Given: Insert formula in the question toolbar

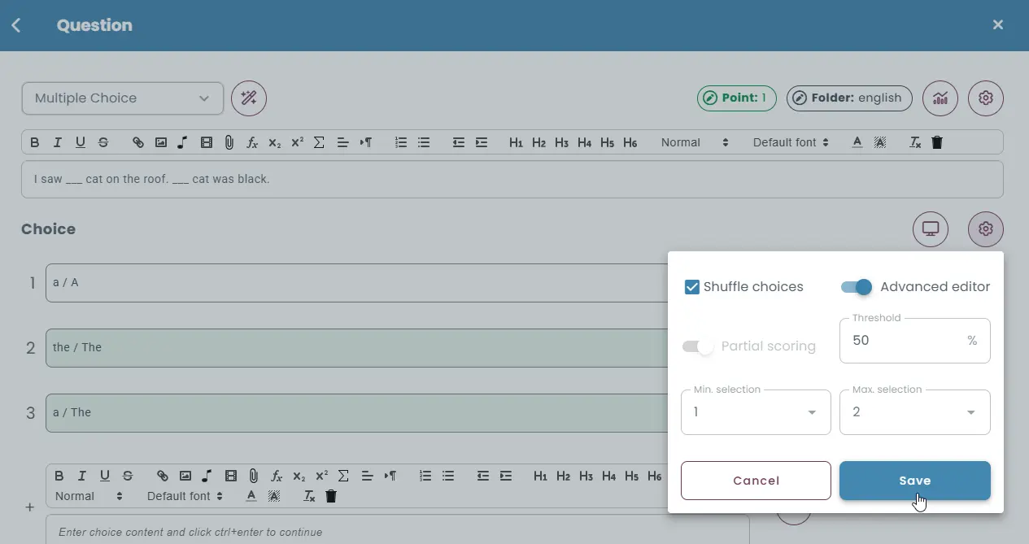Looking at the screenshot, I should pos(252,142).
